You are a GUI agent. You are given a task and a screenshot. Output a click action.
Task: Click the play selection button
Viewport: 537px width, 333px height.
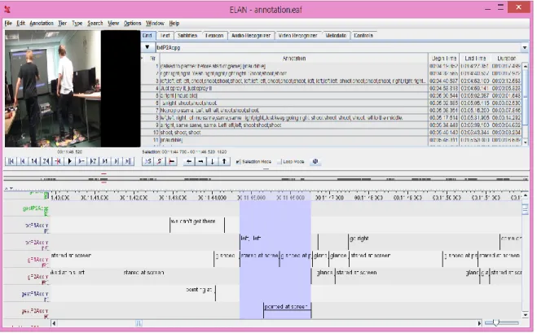tap(147, 161)
